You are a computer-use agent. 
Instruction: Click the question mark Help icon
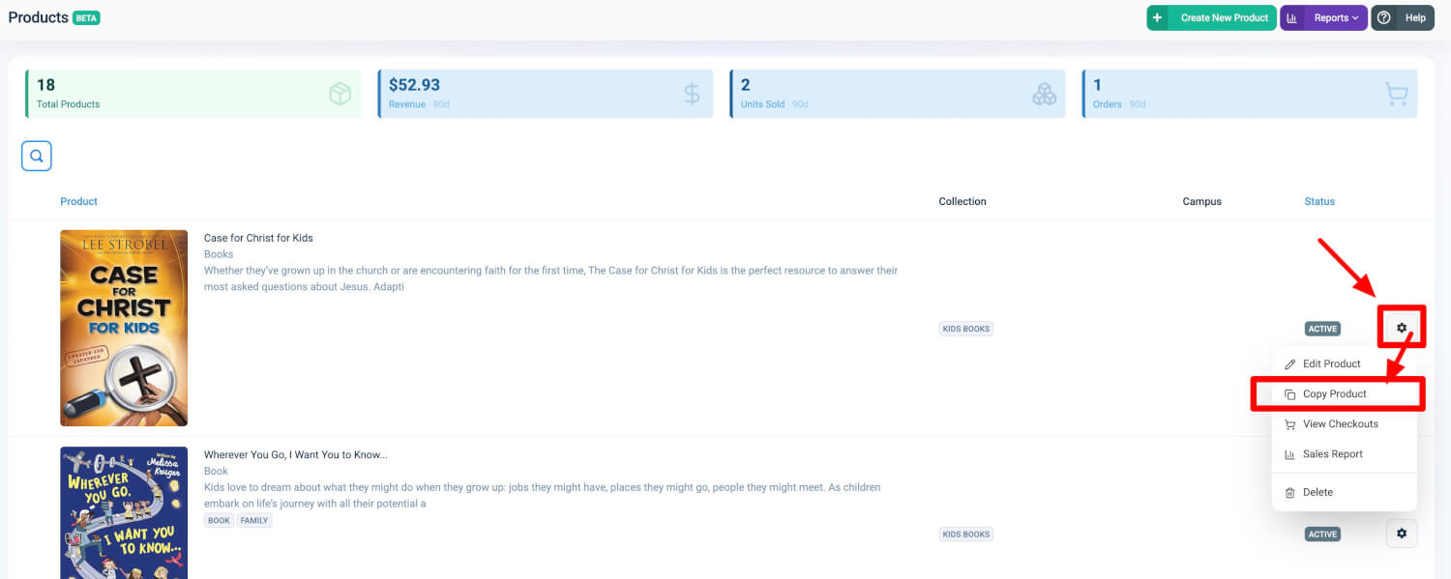click(x=1384, y=17)
